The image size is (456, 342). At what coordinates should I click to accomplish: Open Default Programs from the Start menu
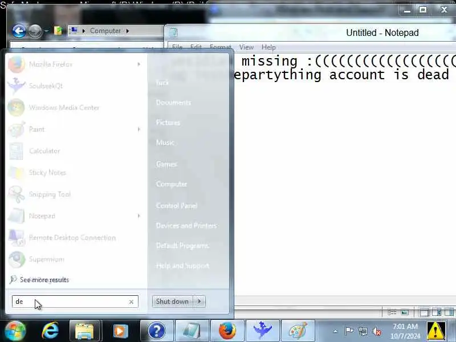point(182,246)
